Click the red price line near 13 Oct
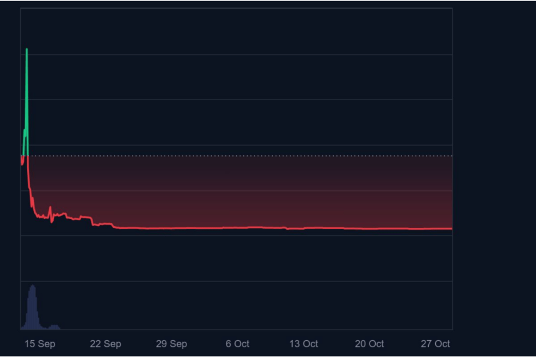The width and height of the screenshot is (536, 357). click(303, 228)
